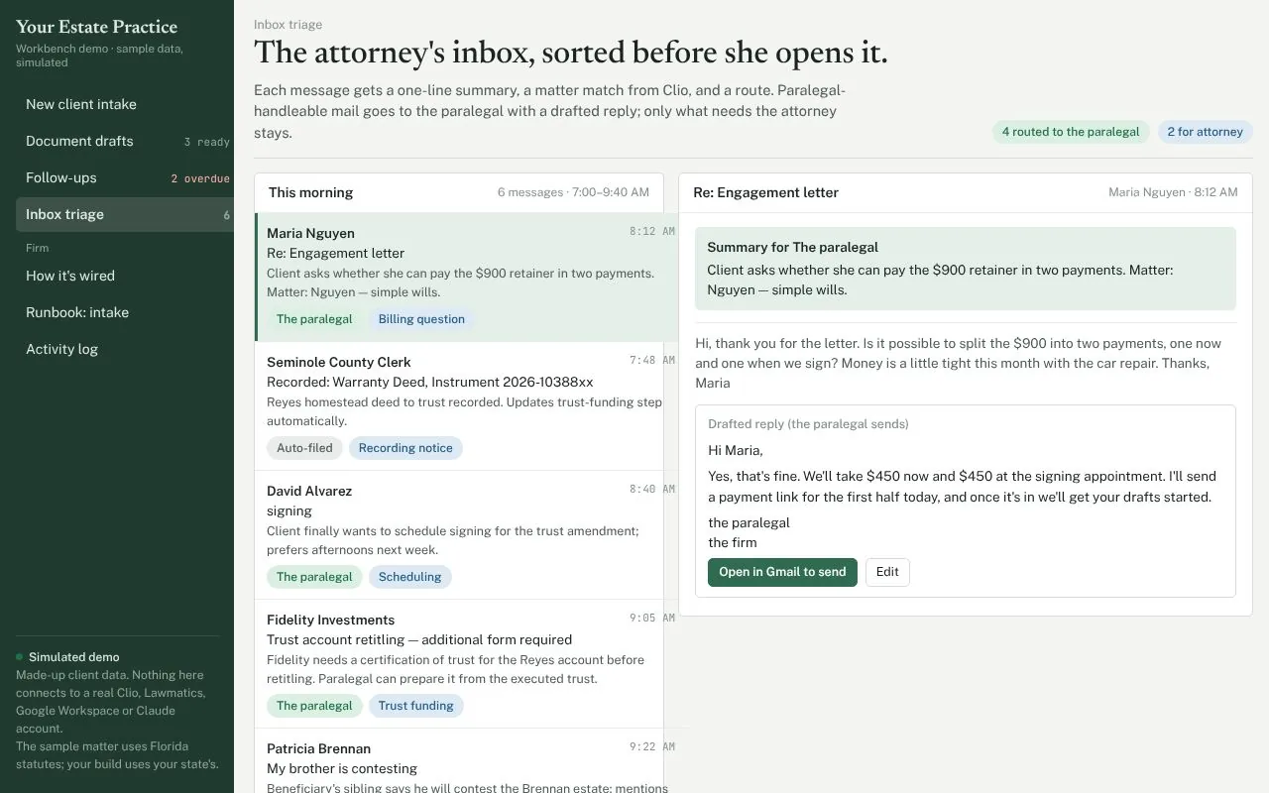1269x793 pixels.
Task: Click Open in Gmail to send
Action: coord(782,572)
